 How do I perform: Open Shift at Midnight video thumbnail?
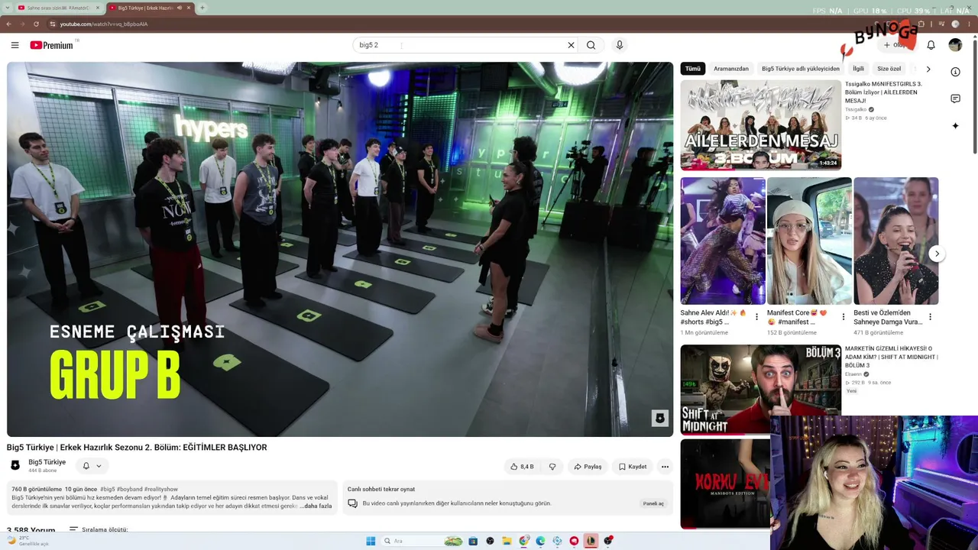coord(760,389)
